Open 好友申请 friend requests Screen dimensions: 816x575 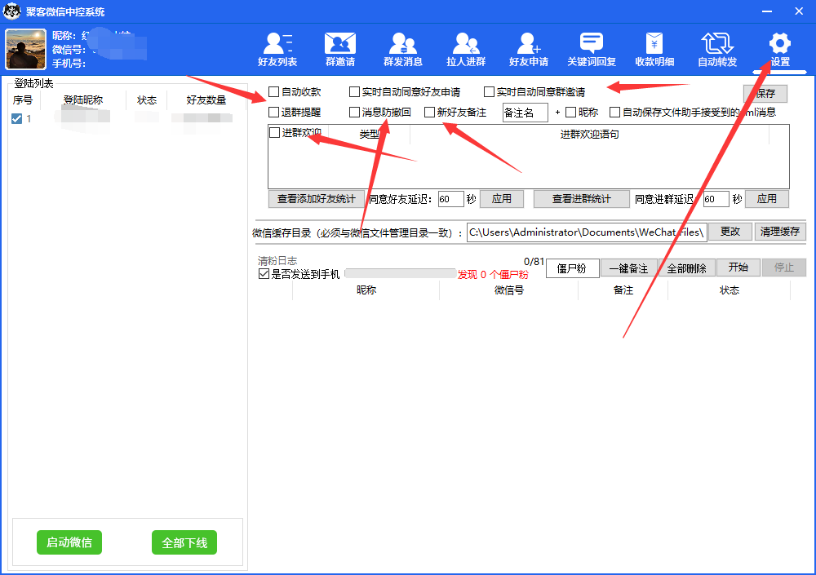coord(528,49)
